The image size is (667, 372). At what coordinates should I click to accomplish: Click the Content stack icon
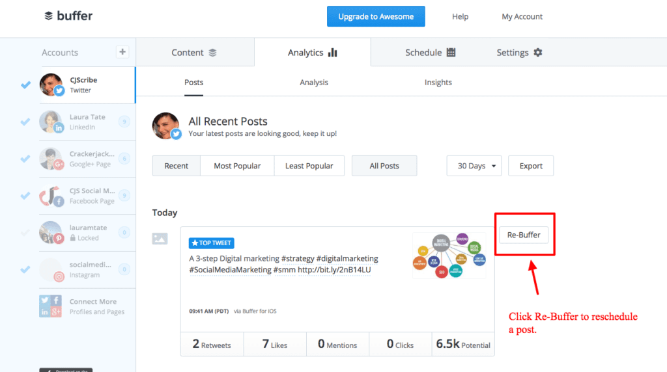(x=213, y=53)
